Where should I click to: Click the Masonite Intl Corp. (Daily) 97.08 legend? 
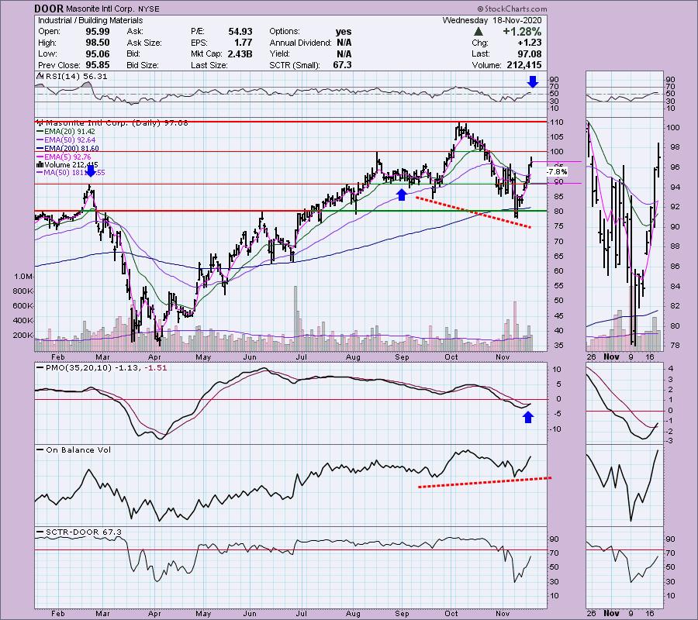[116, 122]
